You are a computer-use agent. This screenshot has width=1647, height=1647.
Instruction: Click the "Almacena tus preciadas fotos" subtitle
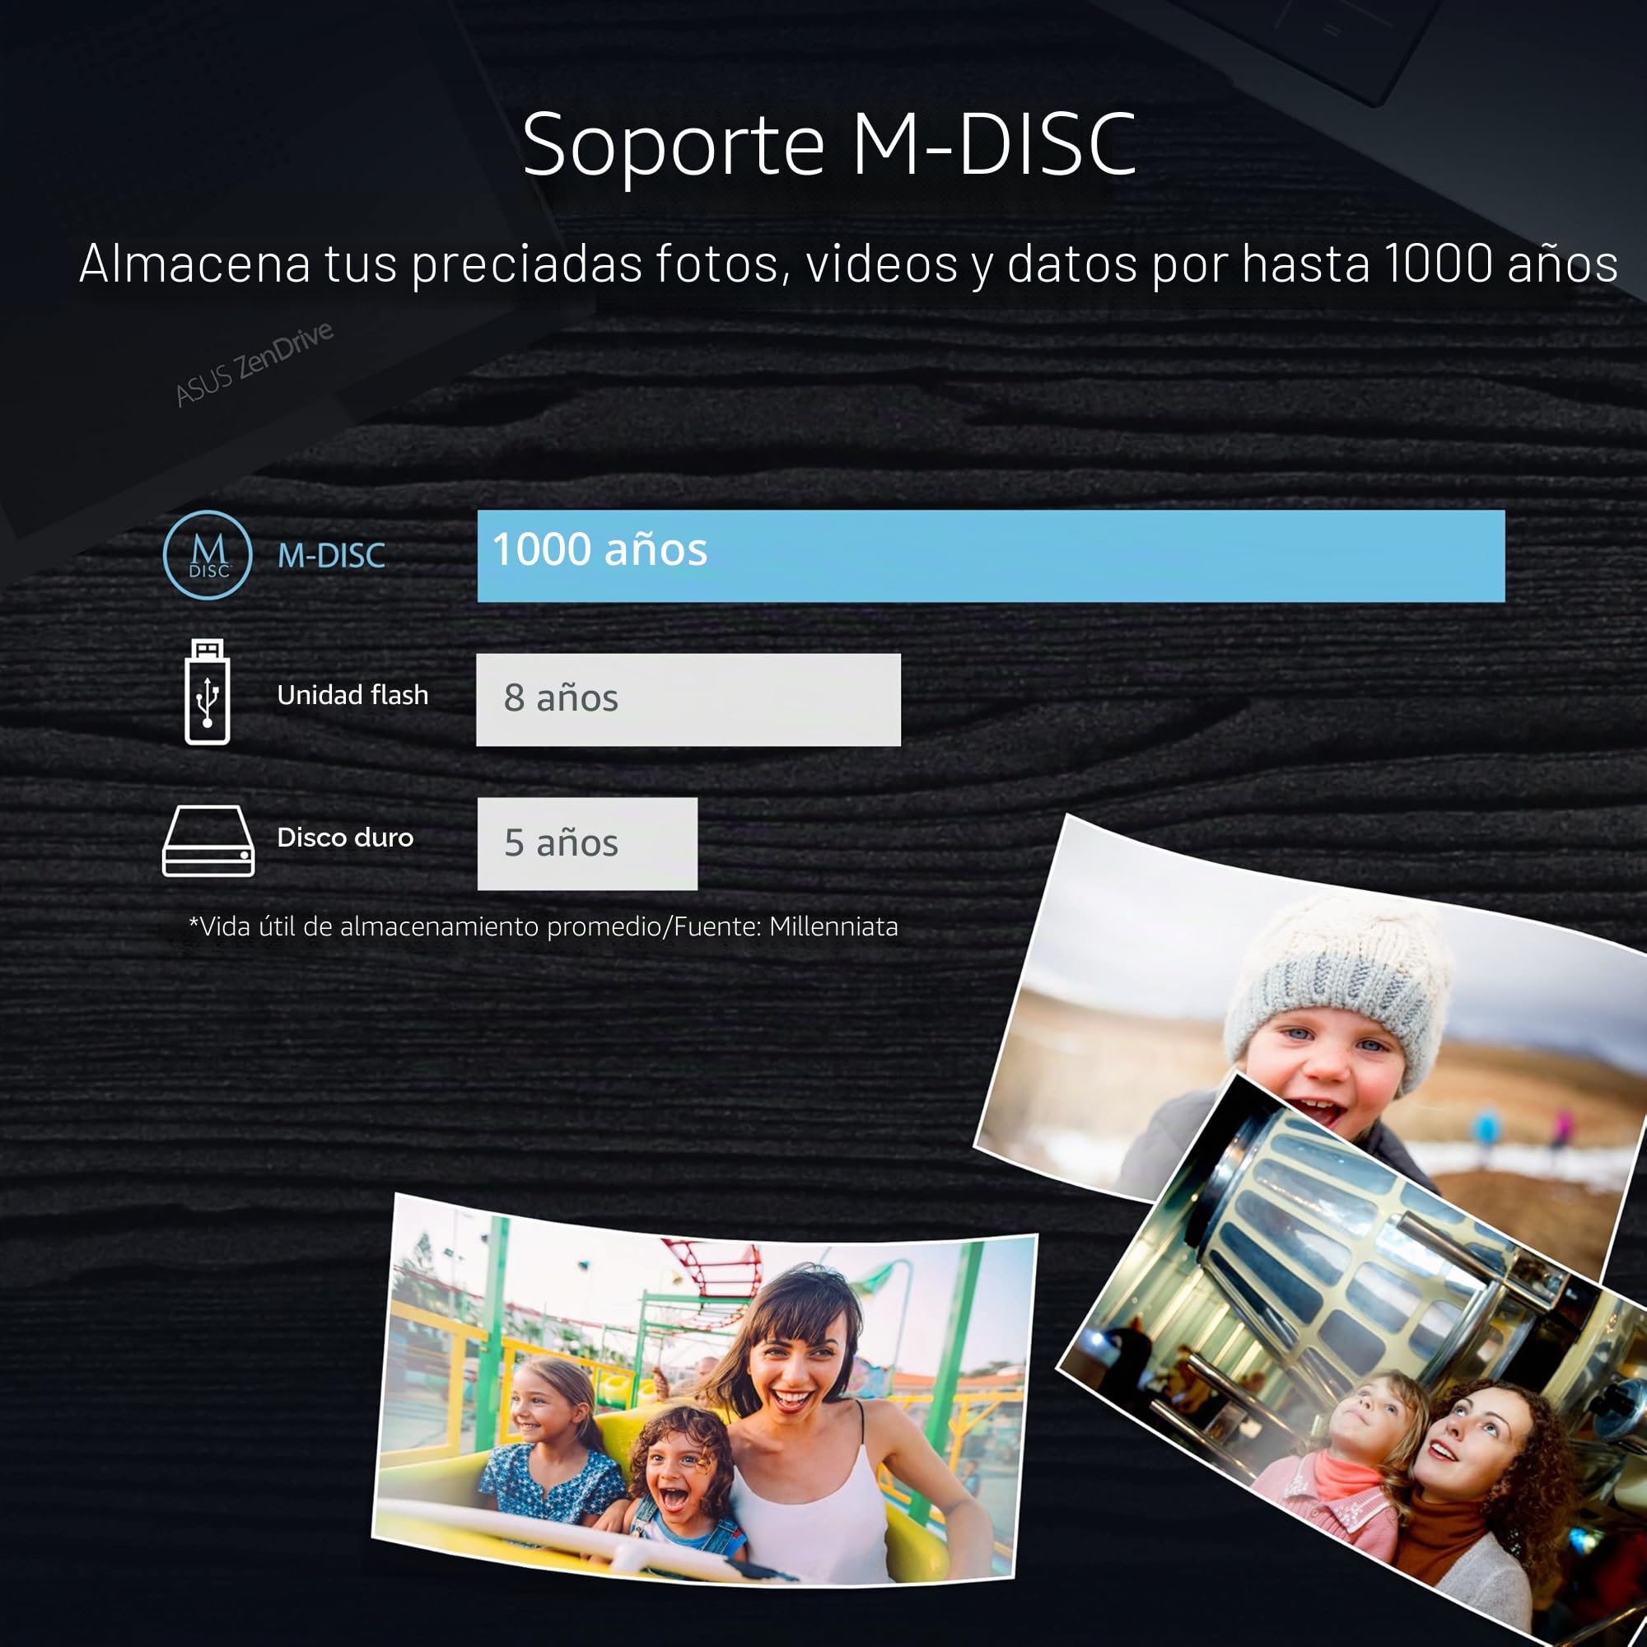coord(848,264)
